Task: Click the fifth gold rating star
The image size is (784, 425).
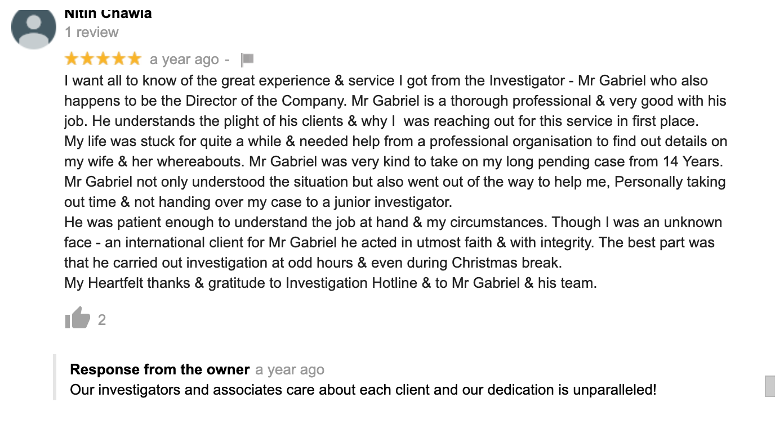Action: [x=134, y=58]
